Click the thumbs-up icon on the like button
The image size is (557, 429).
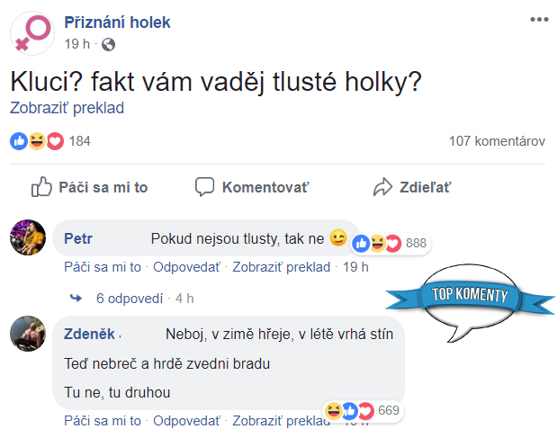point(41,187)
